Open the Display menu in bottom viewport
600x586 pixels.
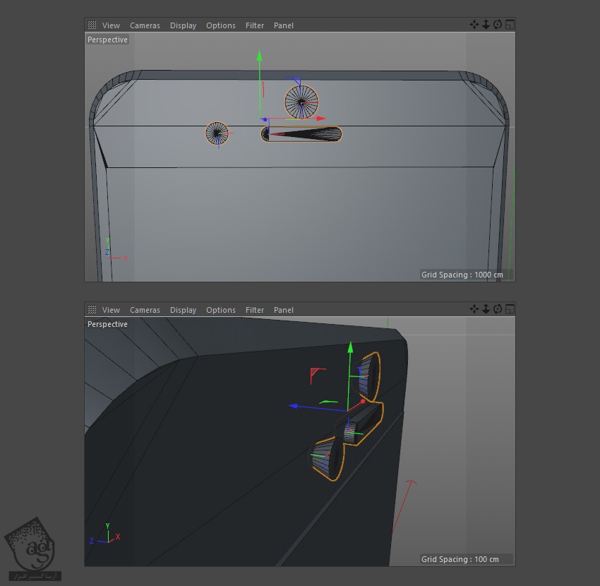(x=183, y=310)
